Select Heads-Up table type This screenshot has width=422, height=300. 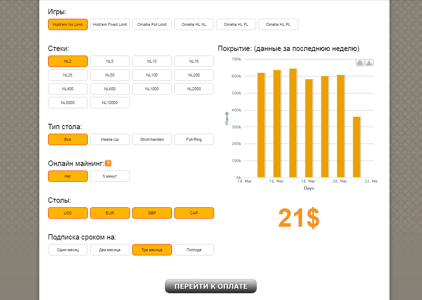tap(110, 139)
